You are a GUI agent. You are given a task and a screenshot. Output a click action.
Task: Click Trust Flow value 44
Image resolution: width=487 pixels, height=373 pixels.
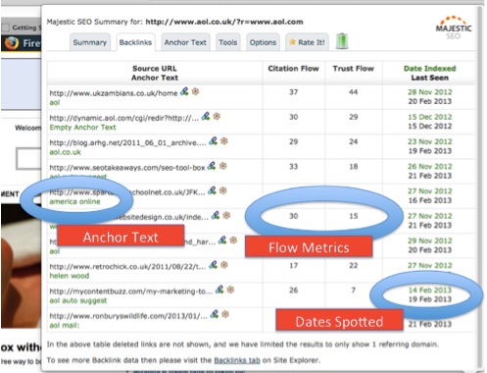[353, 92]
